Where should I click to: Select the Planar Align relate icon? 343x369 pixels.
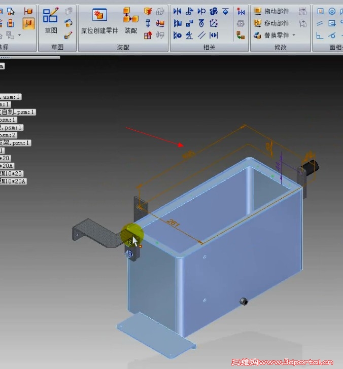178,23
